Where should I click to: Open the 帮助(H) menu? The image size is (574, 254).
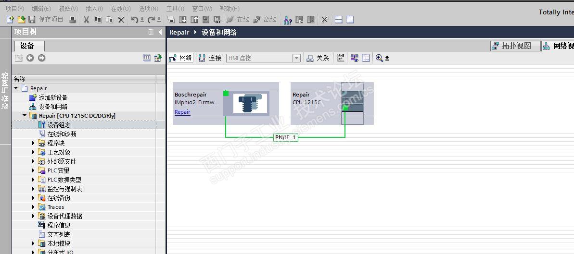click(x=230, y=9)
